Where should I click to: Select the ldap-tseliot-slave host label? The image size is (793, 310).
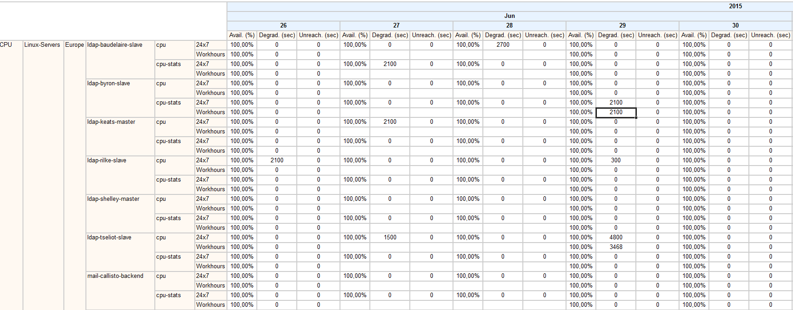(x=109, y=238)
